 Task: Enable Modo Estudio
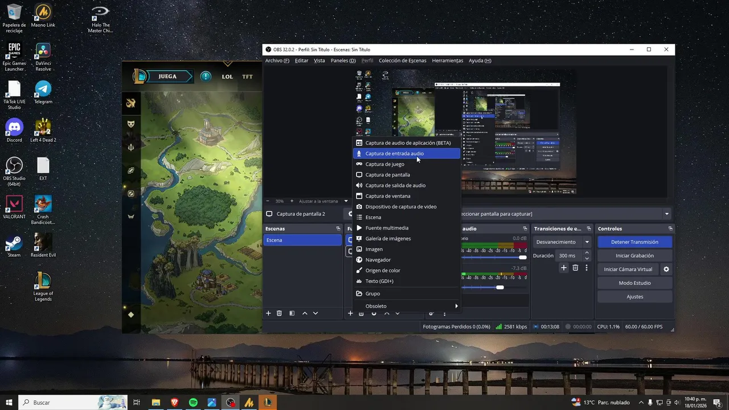pos(634,283)
